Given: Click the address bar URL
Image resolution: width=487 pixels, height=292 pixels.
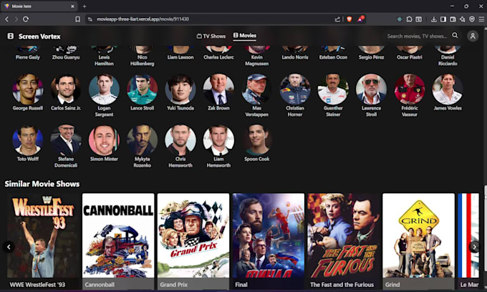Looking at the screenshot, I should point(143,19).
